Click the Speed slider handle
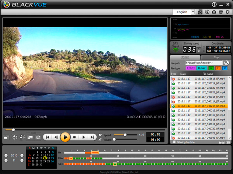This screenshot has height=174, width=233. pos(125,134)
